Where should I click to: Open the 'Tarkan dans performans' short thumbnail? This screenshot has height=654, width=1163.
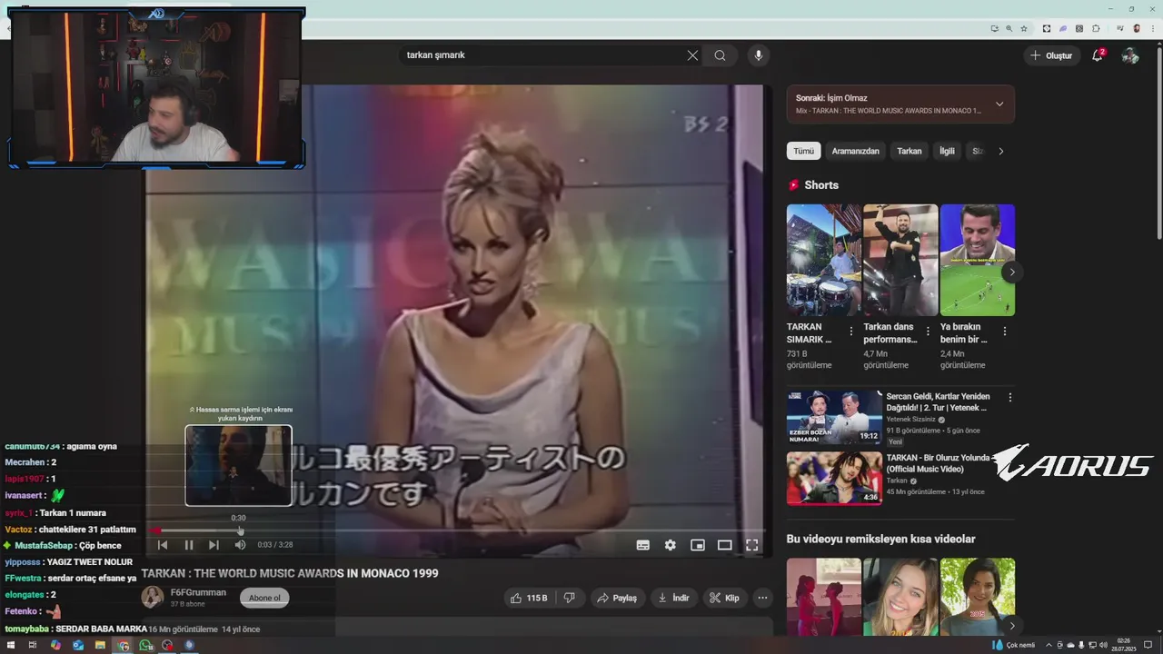[x=900, y=260]
